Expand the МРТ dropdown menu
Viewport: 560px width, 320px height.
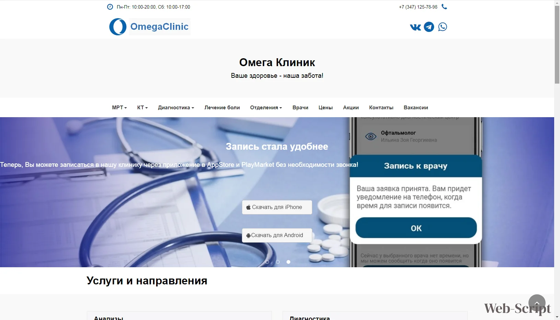(x=119, y=108)
